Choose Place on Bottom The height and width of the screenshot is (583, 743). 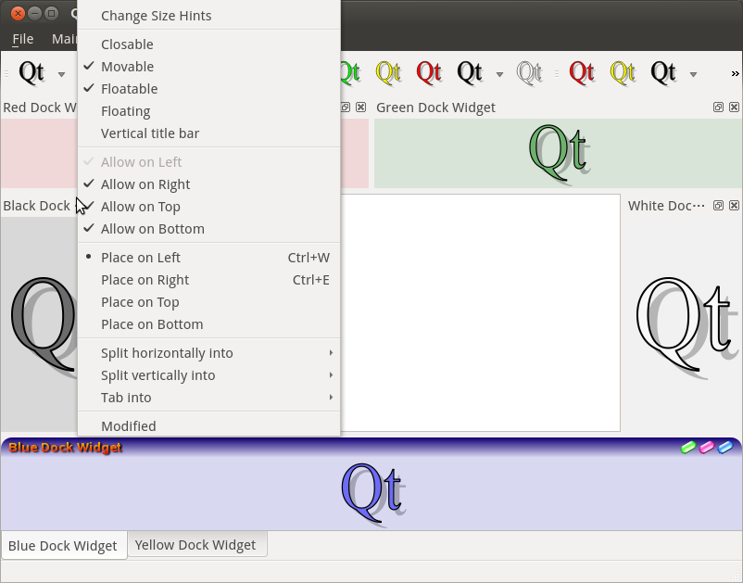coord(209,324)
